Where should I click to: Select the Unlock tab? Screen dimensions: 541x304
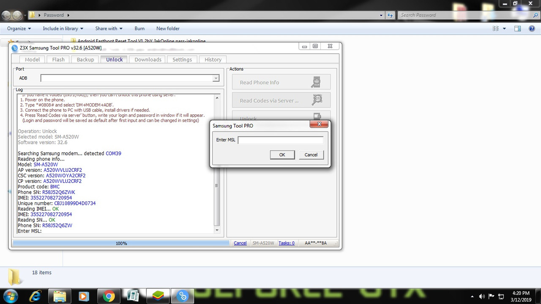[114, 60]
